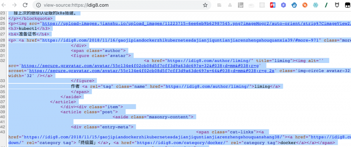
Task: Click the purple hexagon R extension
Action: 284,5
